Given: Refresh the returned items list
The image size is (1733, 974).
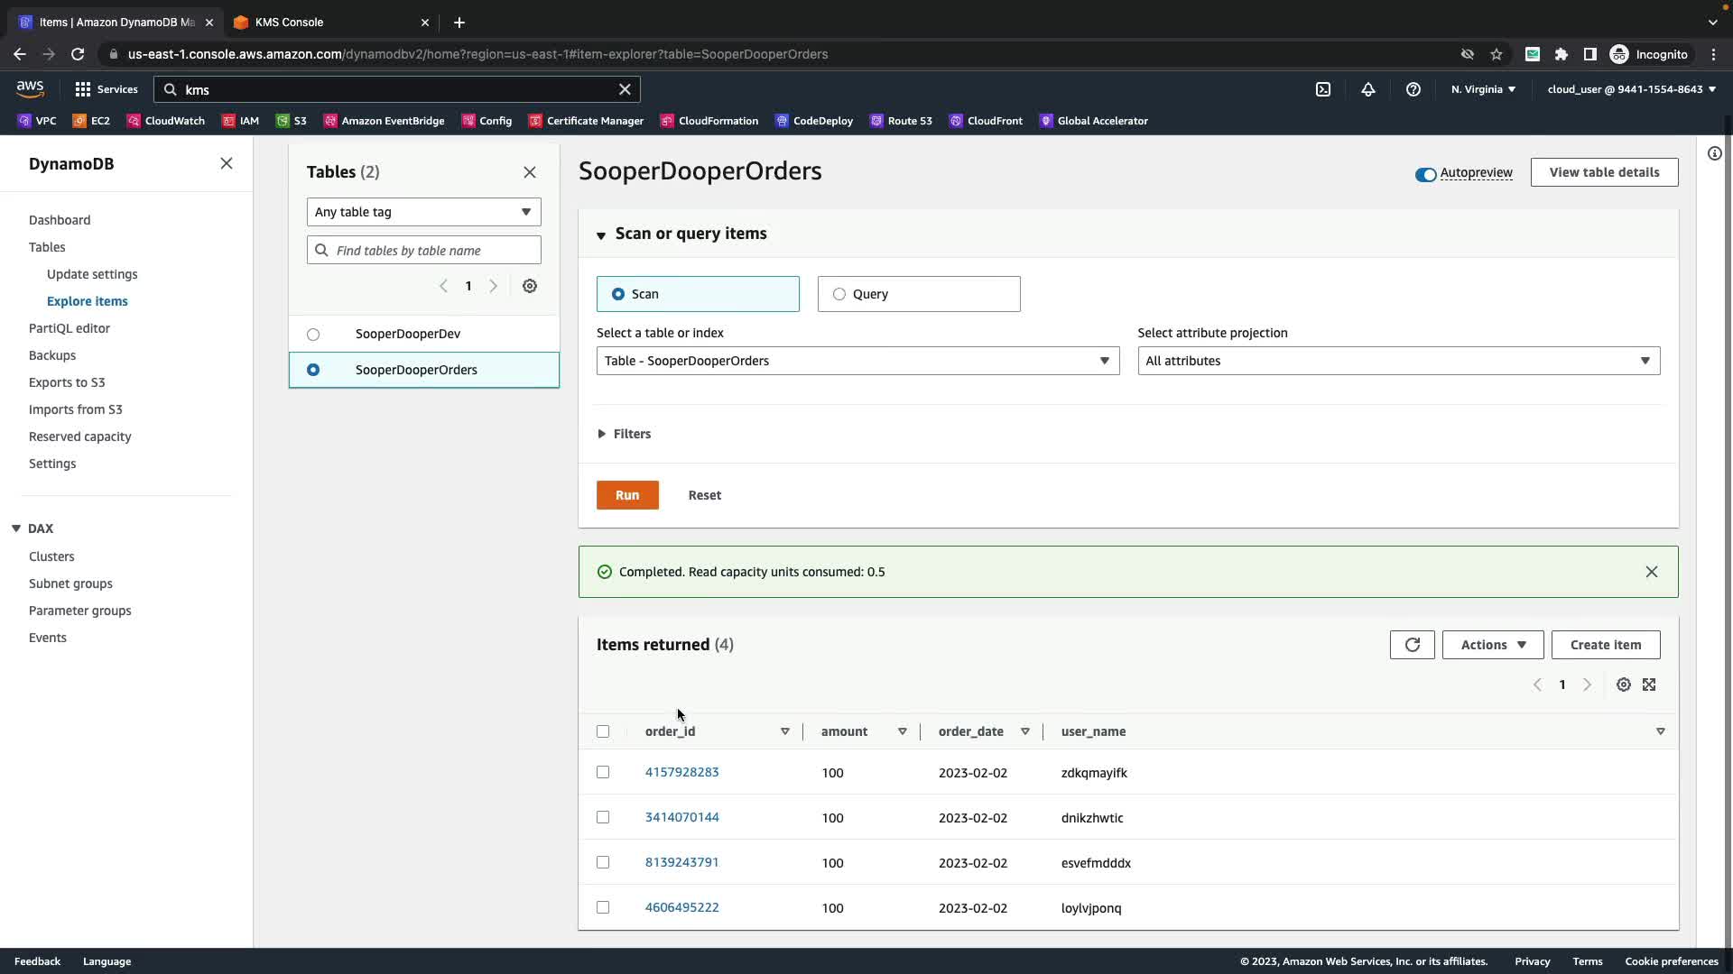Looking at the screenshot, I should [x=1412, y=645].
